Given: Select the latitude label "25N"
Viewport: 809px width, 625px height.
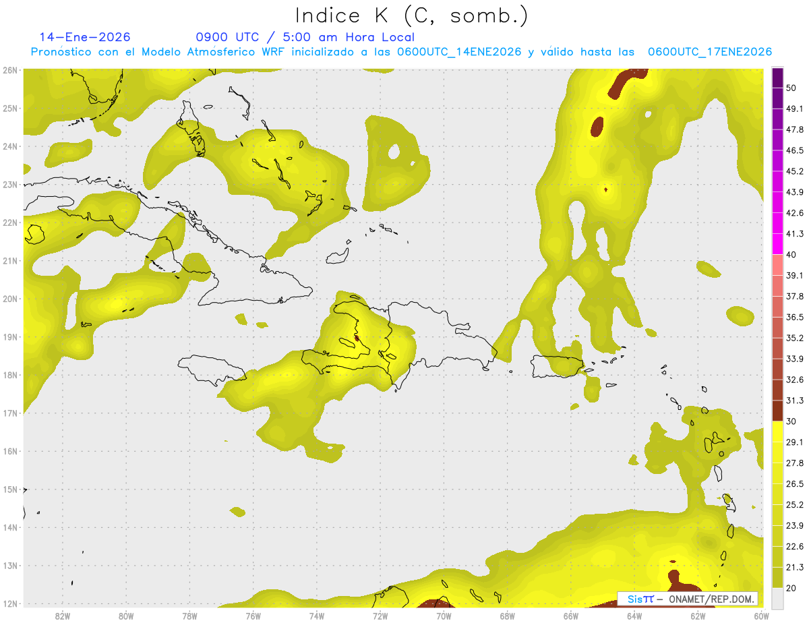Looking at the screenshot, I should (10, 109).
